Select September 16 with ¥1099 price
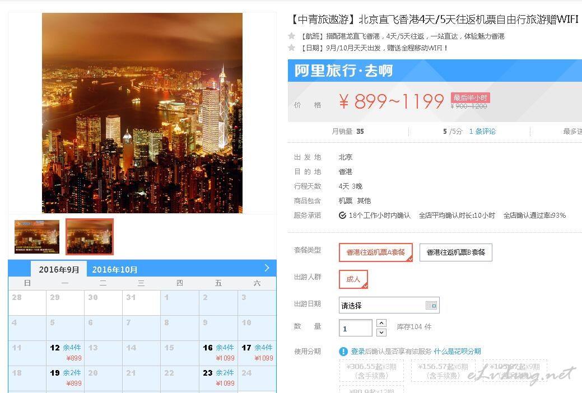The width and height of the screenshot is (582, 393). pyautogui.click(x=218, y=353)
